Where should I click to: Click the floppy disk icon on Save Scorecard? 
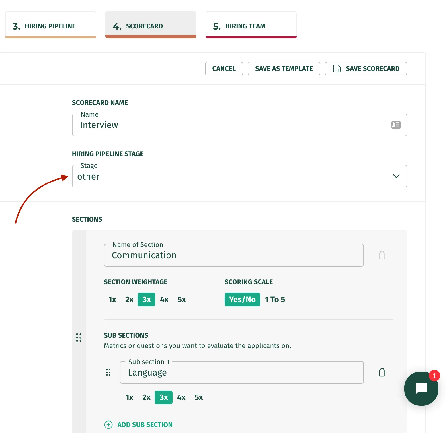[337, 69]
